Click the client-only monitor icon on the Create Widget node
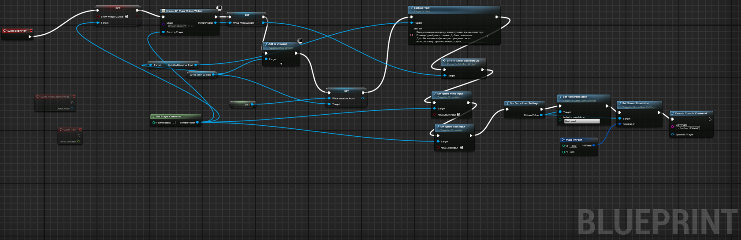741x240 pixels. point(219,8)
